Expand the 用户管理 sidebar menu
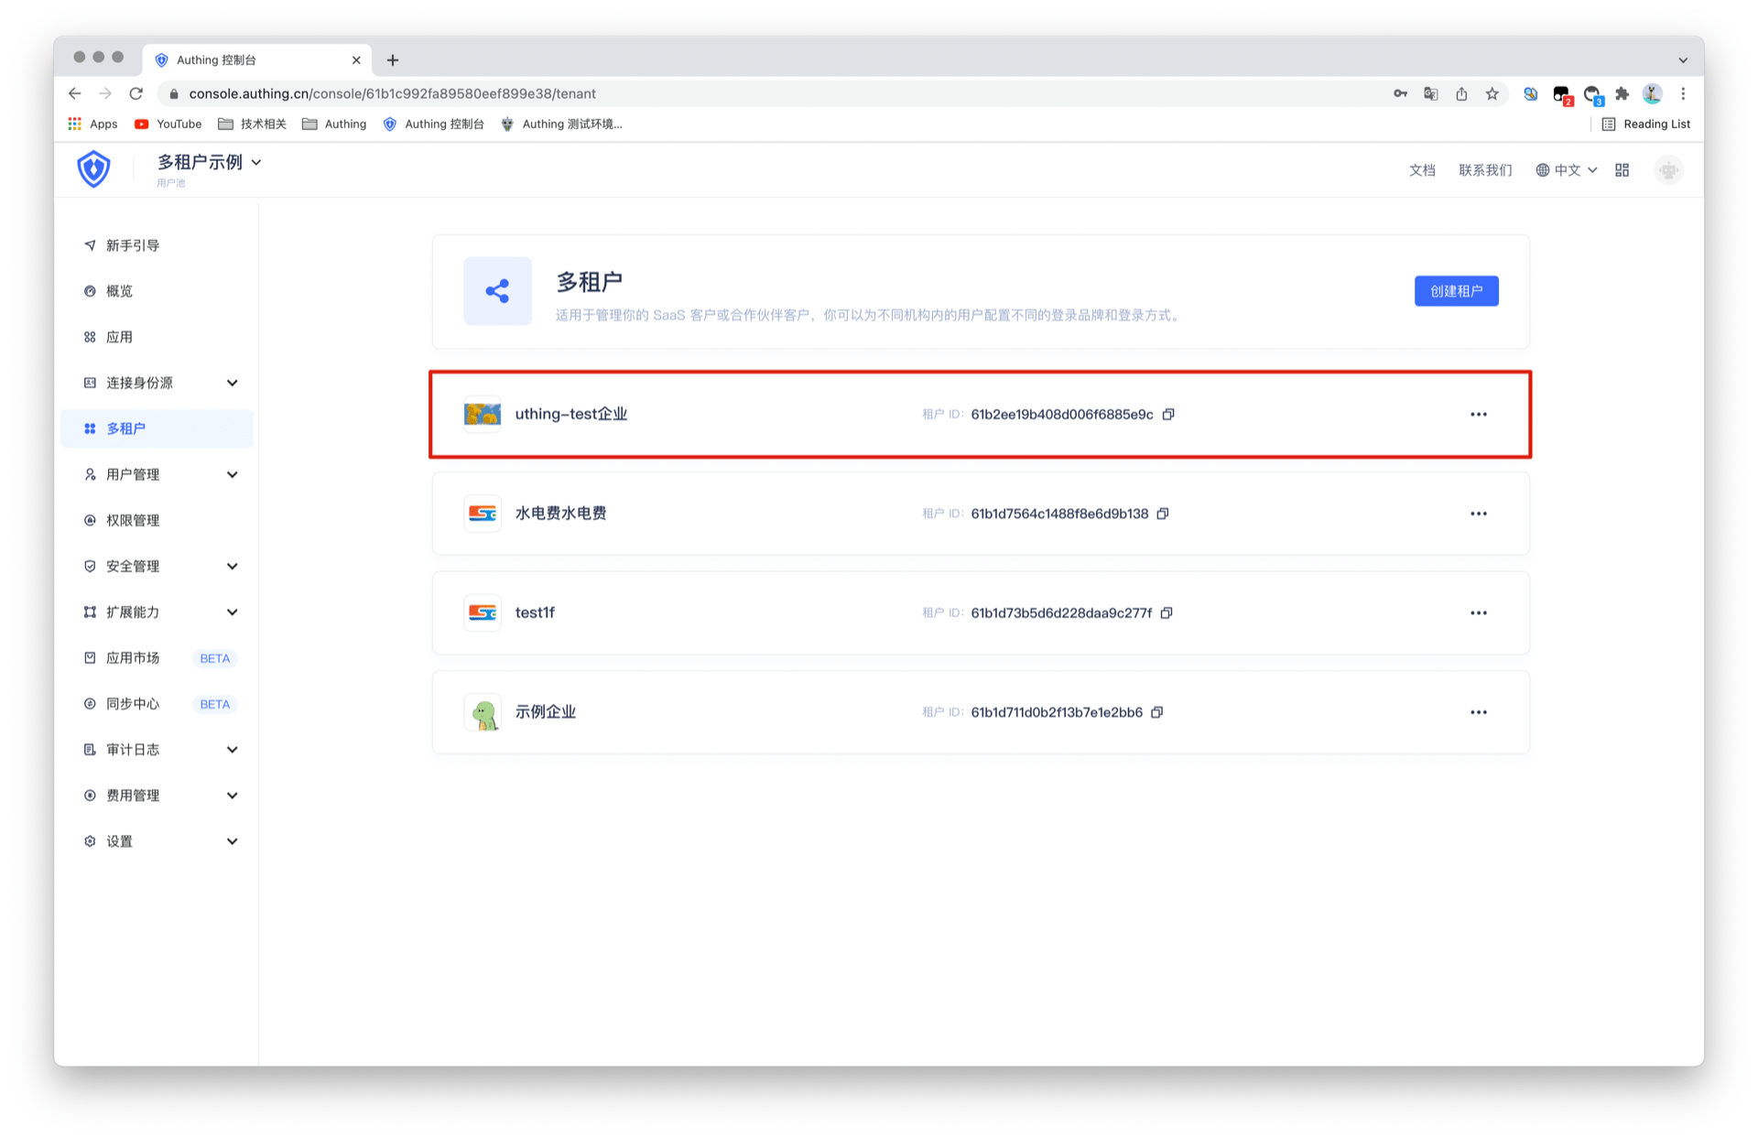Viewport: 1758px width, 1137px height. coord(232,474)
